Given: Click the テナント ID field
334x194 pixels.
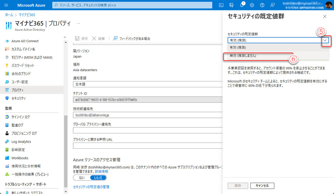Looking at the screenshot, I should pos(148,99).
